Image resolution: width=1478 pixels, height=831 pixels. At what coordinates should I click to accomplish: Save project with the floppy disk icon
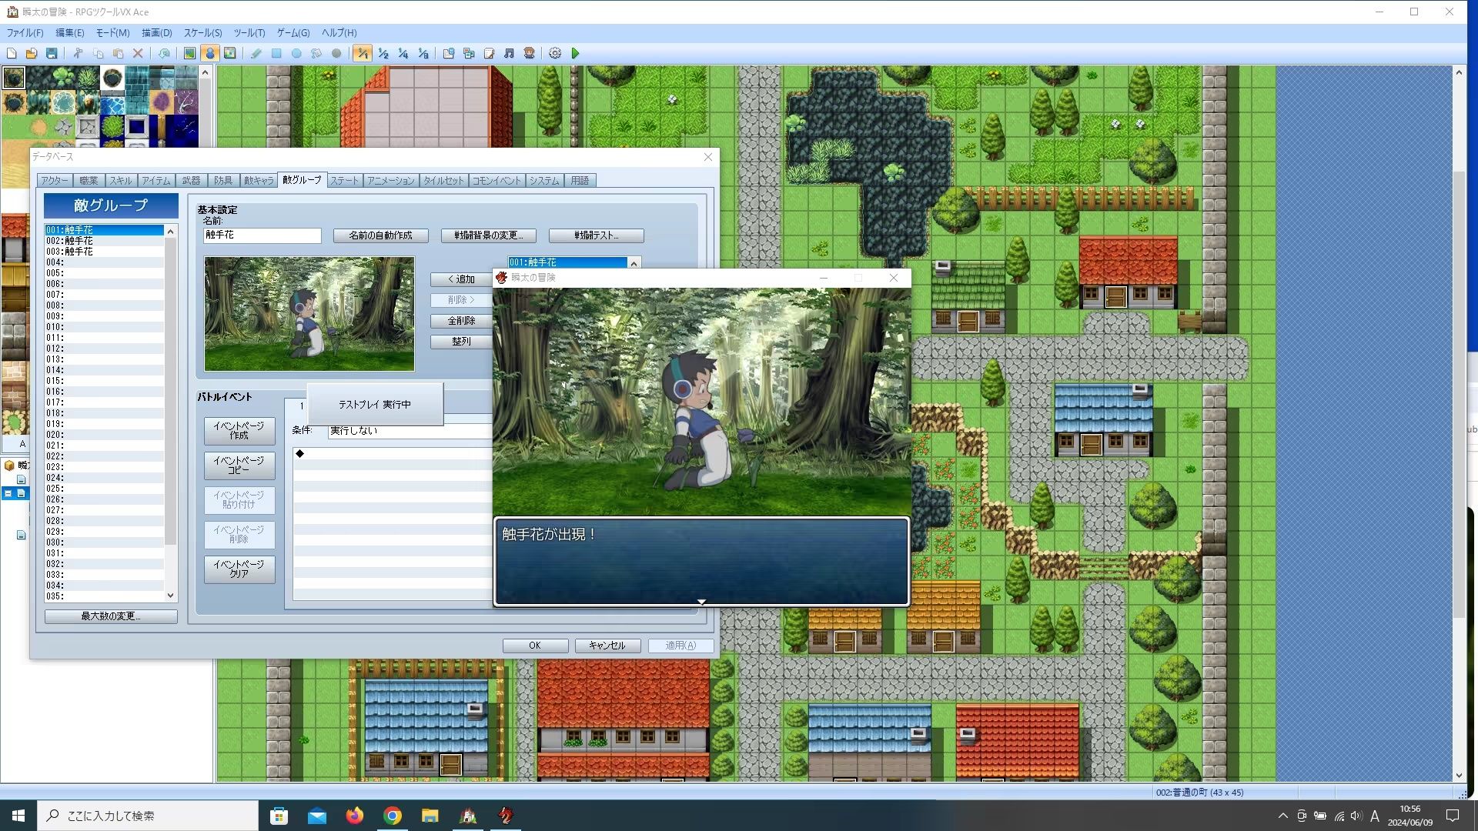(52, 53)
